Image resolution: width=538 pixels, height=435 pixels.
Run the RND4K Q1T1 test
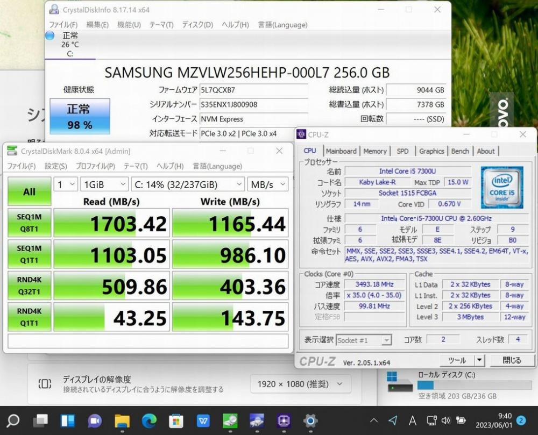(x=29, y=317)
